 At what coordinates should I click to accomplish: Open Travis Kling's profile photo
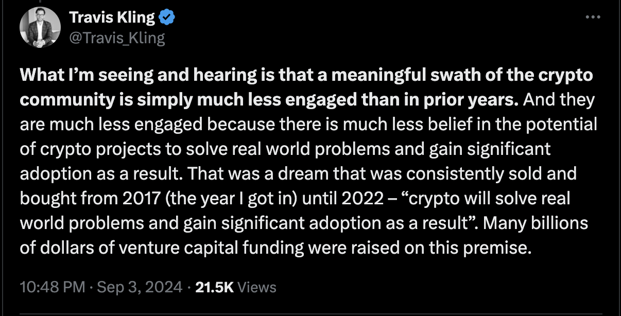[x=40, y=28]
